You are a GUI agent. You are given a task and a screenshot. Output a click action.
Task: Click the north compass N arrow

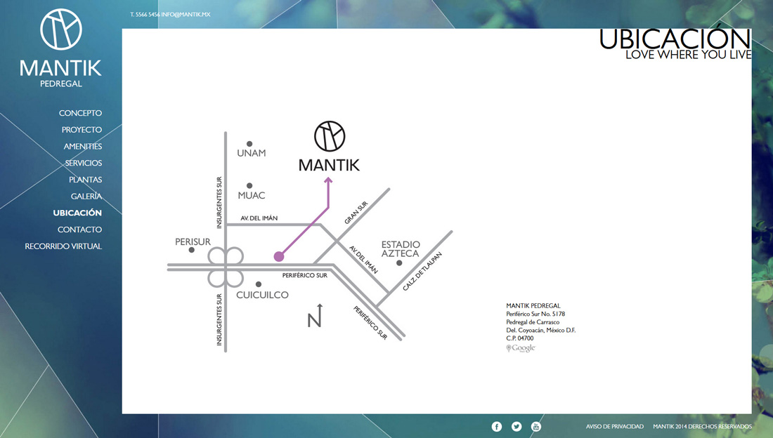pos(315,317)
